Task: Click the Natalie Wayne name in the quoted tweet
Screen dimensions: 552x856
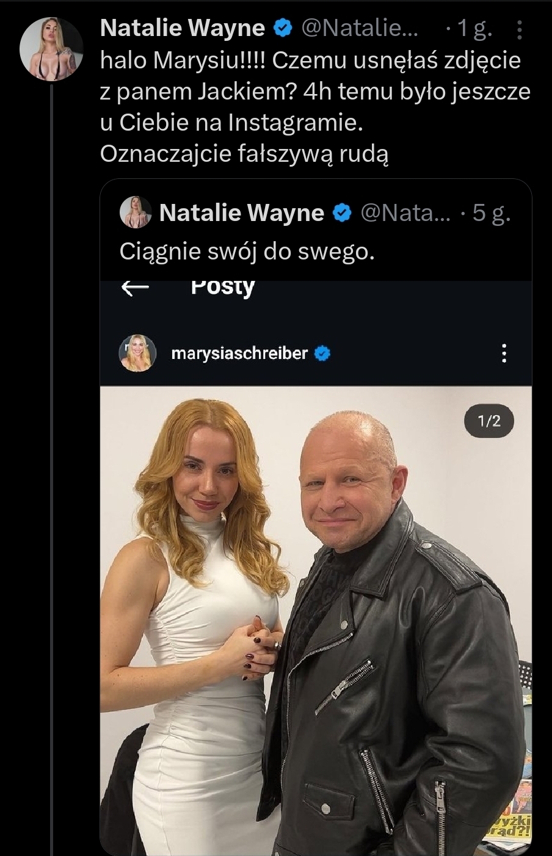Action: coord(241,212)
